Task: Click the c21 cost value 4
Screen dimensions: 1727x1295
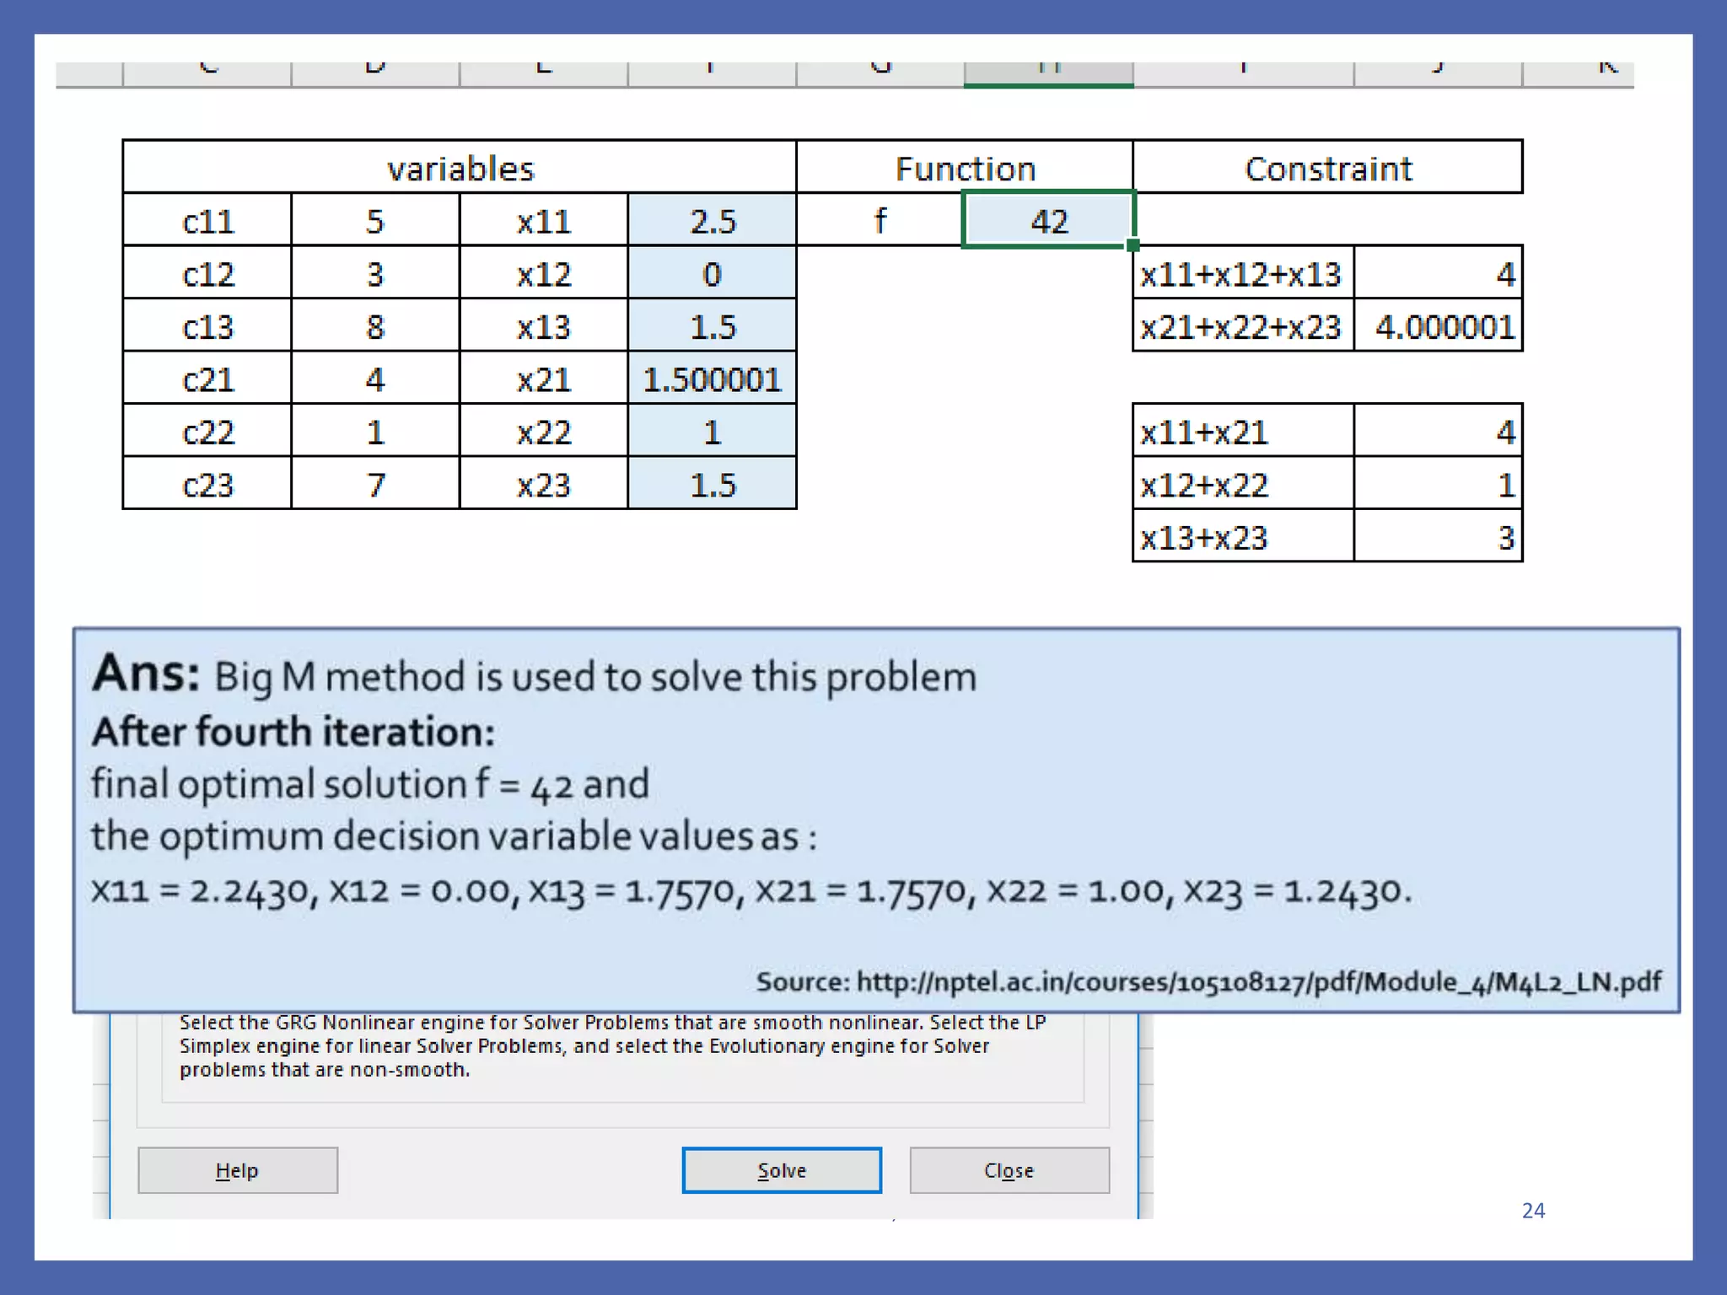Action: coord(375,379)
